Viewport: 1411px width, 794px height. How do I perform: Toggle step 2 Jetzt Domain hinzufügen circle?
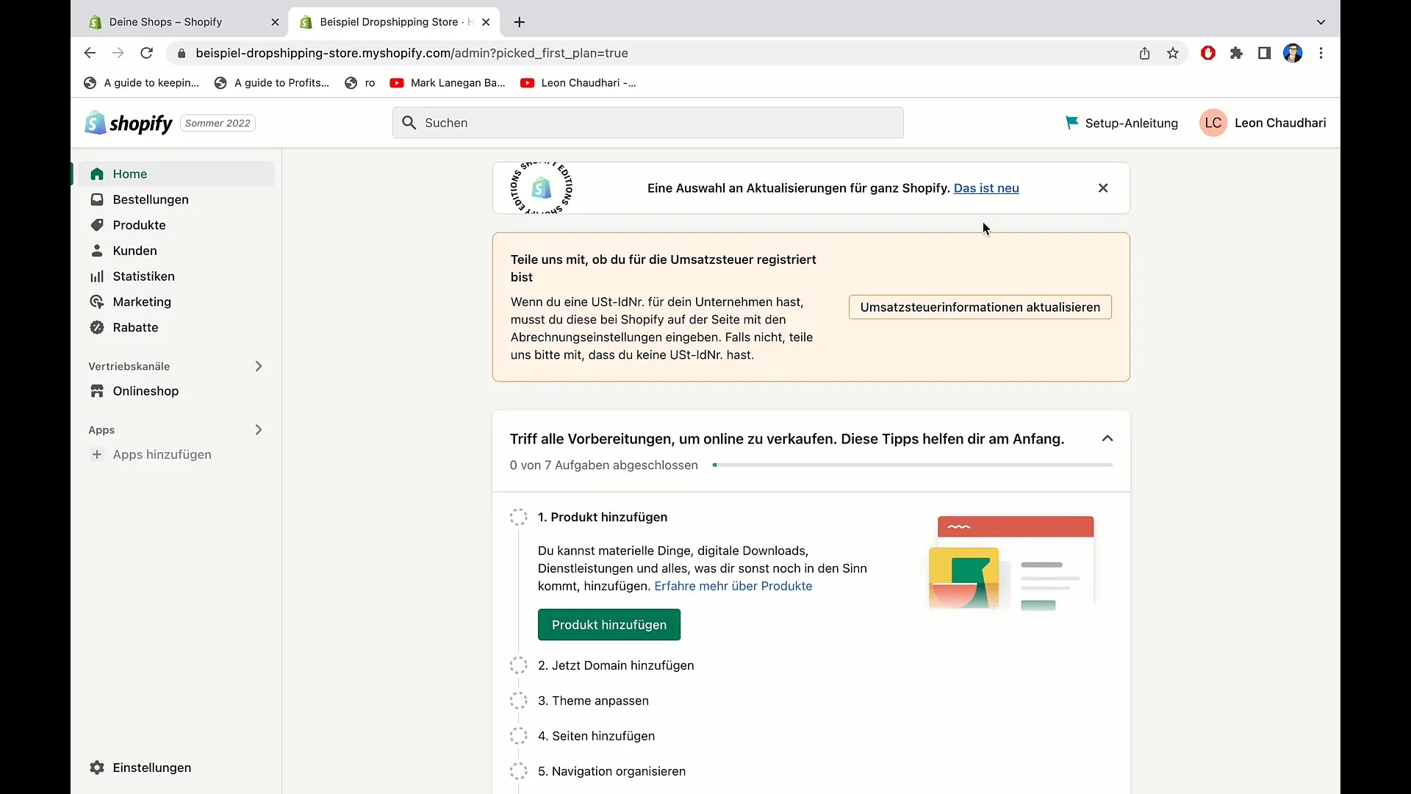[x=519, y=665]
